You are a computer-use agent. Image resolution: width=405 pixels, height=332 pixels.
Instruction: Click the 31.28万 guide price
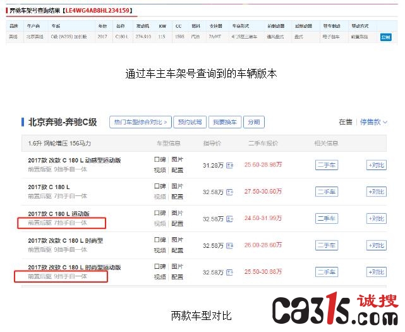pyautogui.click(x=213, y=166)
